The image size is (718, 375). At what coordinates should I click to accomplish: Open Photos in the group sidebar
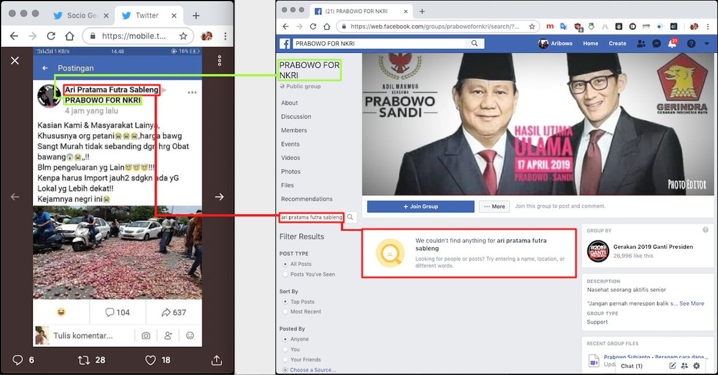pos(291,172)
